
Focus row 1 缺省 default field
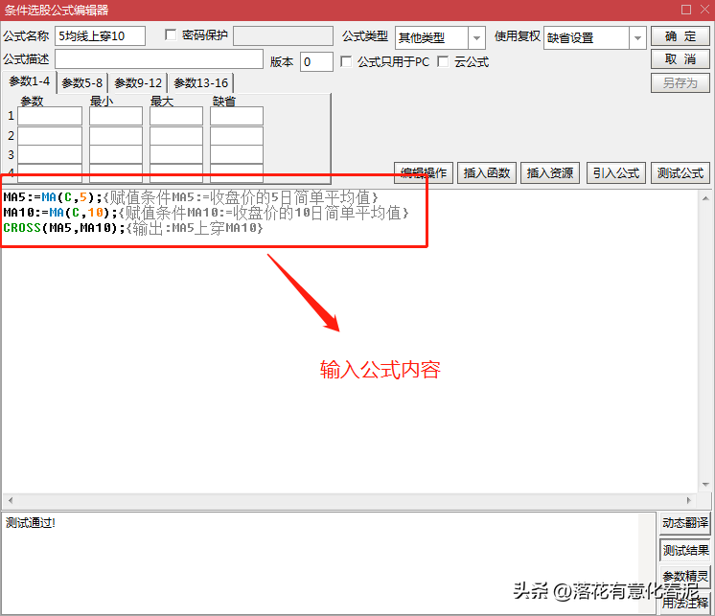click(237, 116)
